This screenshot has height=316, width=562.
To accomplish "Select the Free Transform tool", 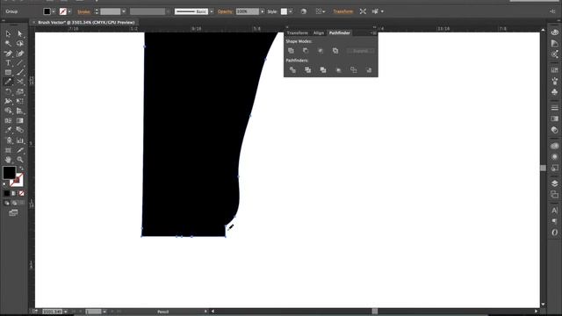I will (19, 102).
